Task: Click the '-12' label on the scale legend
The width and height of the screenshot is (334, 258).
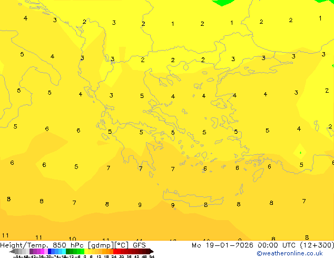Action: [71, 256]
